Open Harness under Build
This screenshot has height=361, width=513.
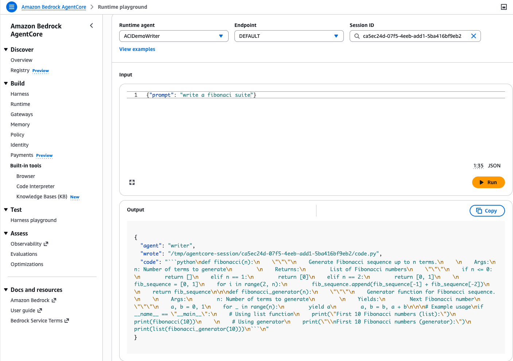[x=20, y=94]
